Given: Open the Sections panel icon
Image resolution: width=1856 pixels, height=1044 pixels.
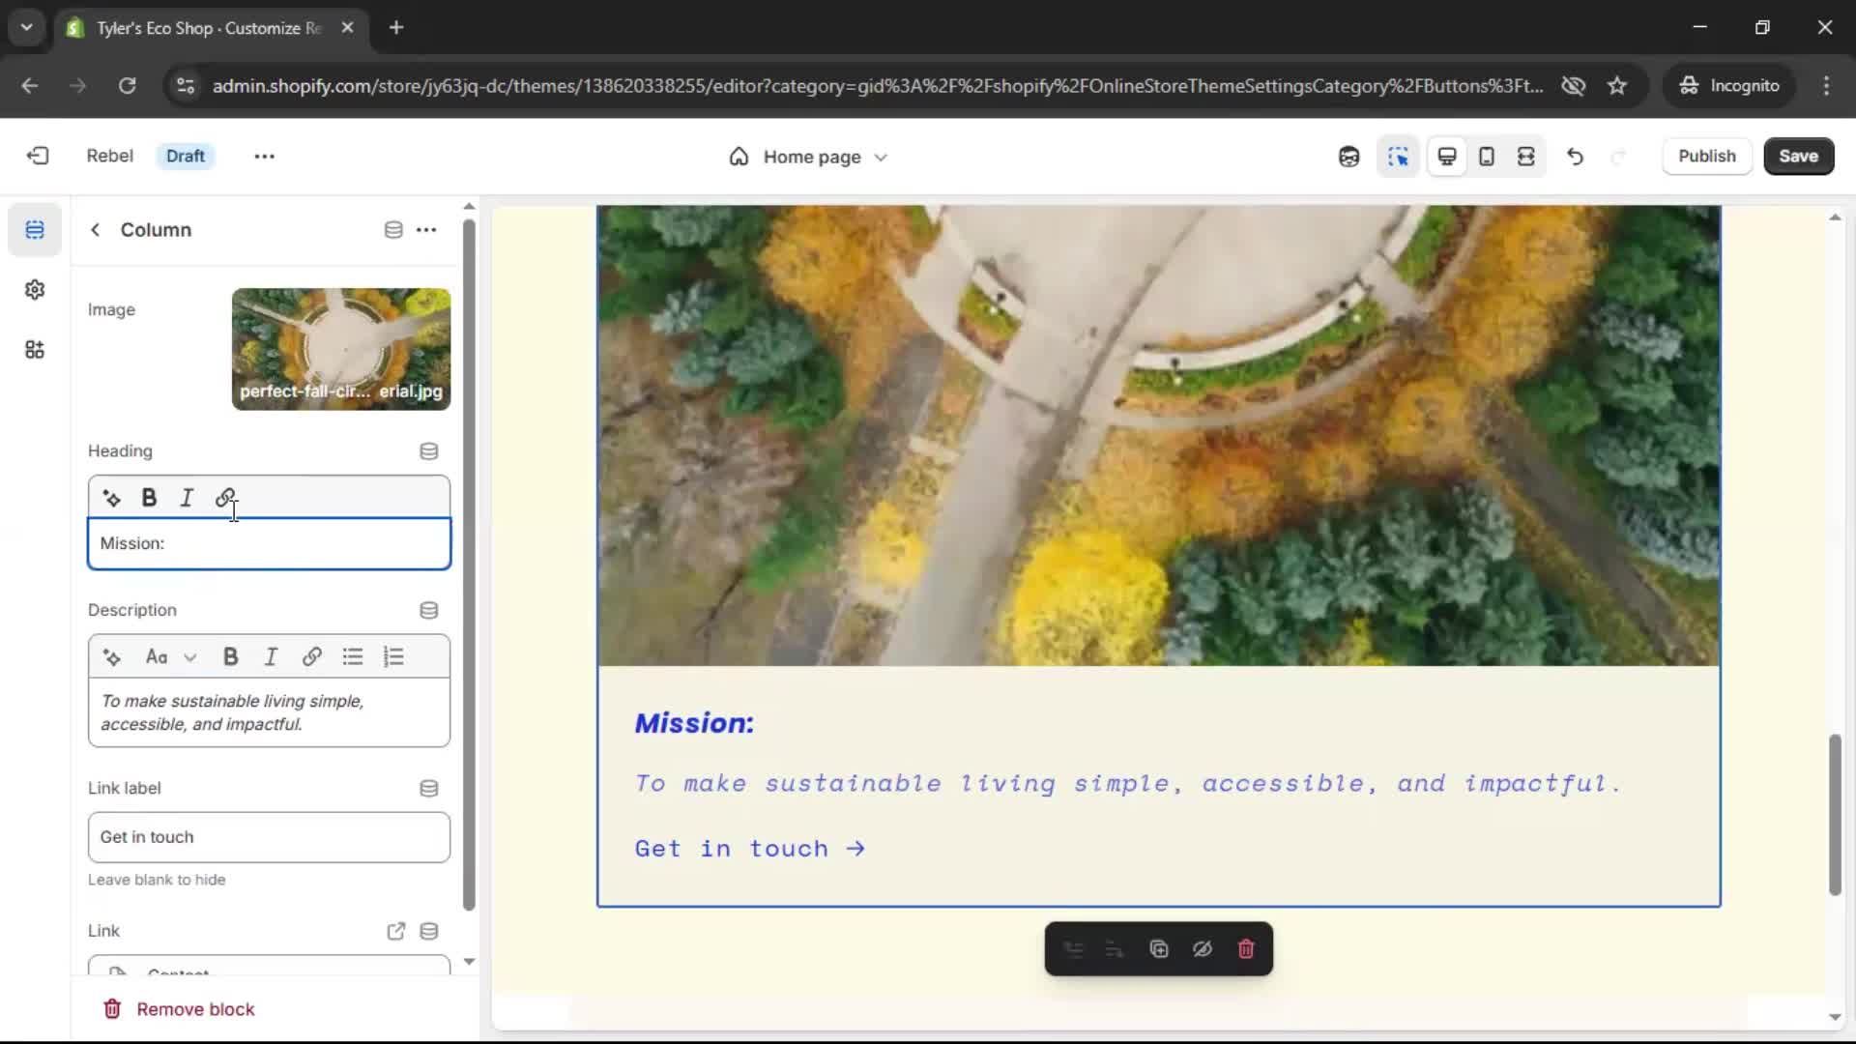Looking at the screenshot, I should tap(35, 230).
